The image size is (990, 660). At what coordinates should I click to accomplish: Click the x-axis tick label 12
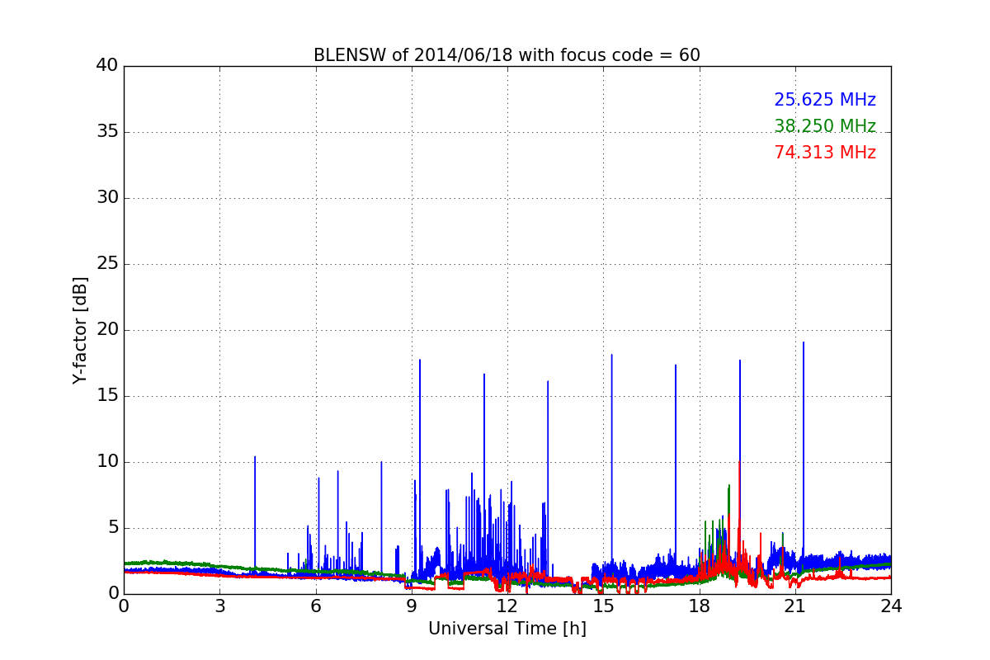click(507, 606)
